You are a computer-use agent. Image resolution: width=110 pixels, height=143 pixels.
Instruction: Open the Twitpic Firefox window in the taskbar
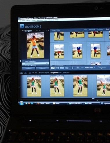(44, 103)
